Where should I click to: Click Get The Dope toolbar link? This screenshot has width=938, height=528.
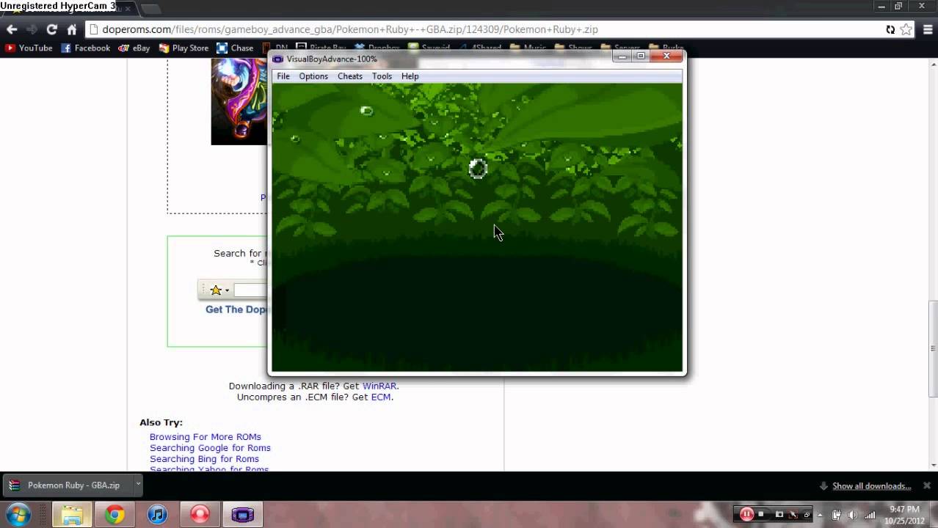[236, 309]
